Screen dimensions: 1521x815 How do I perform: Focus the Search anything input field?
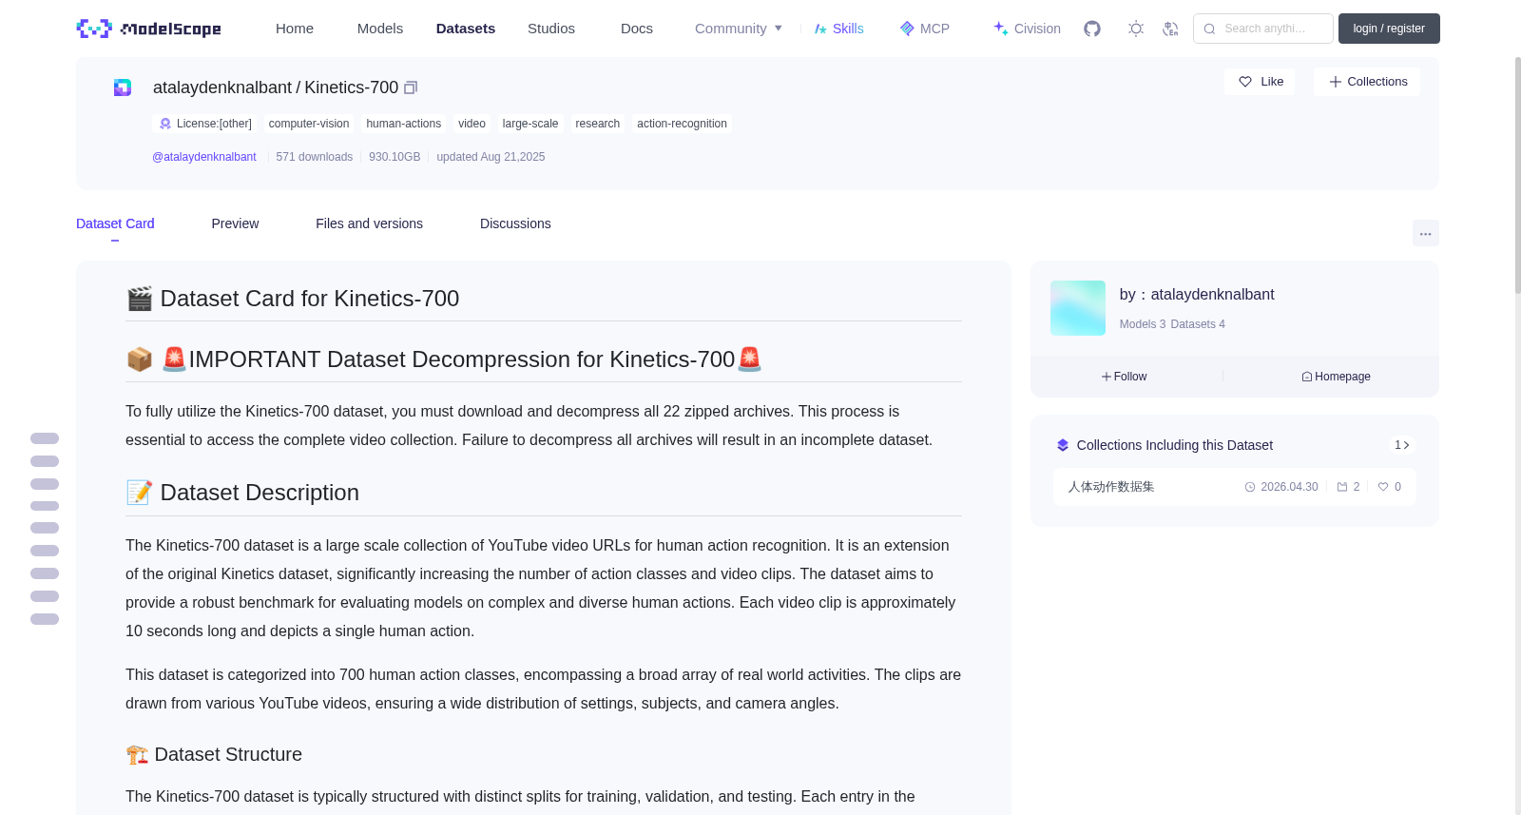tap(1263, 29)
